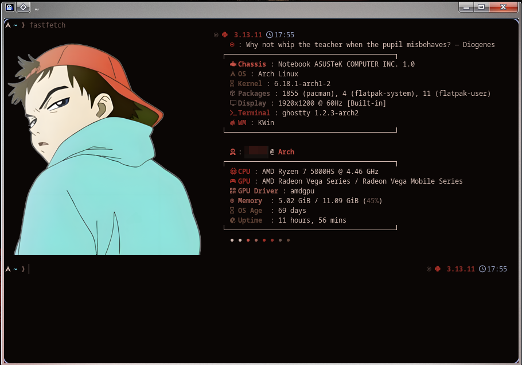Click kernel version '6.18.1-arch1-2'
This screenshot has height=365, width=522.
point(302,84)
